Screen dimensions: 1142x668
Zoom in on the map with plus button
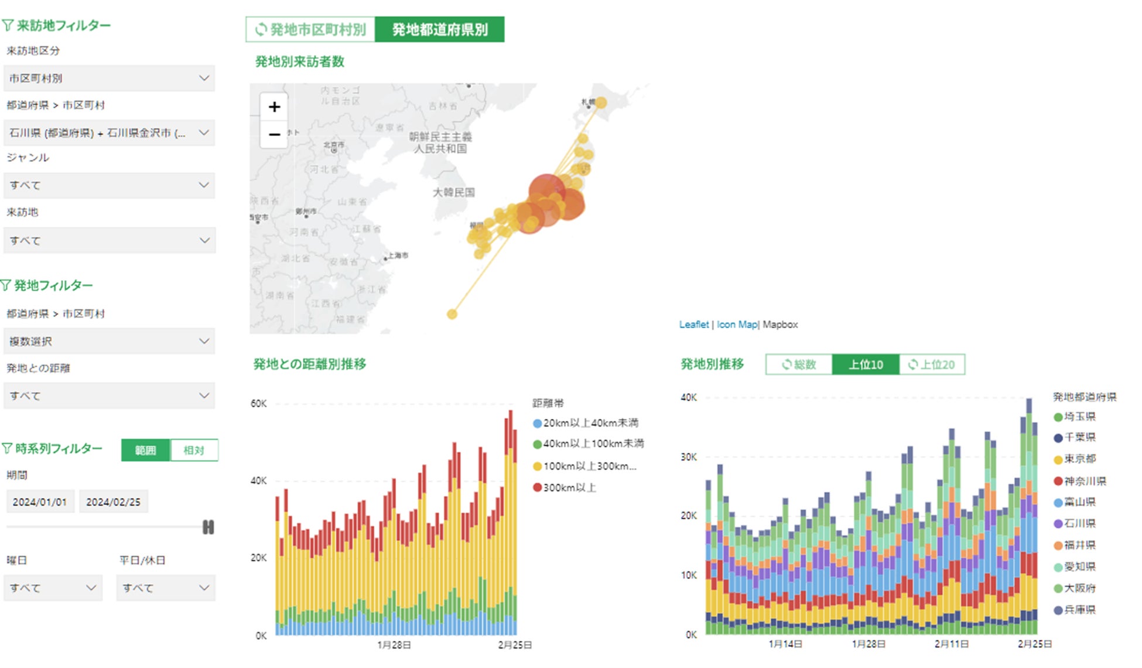click(x=274, y=107)
